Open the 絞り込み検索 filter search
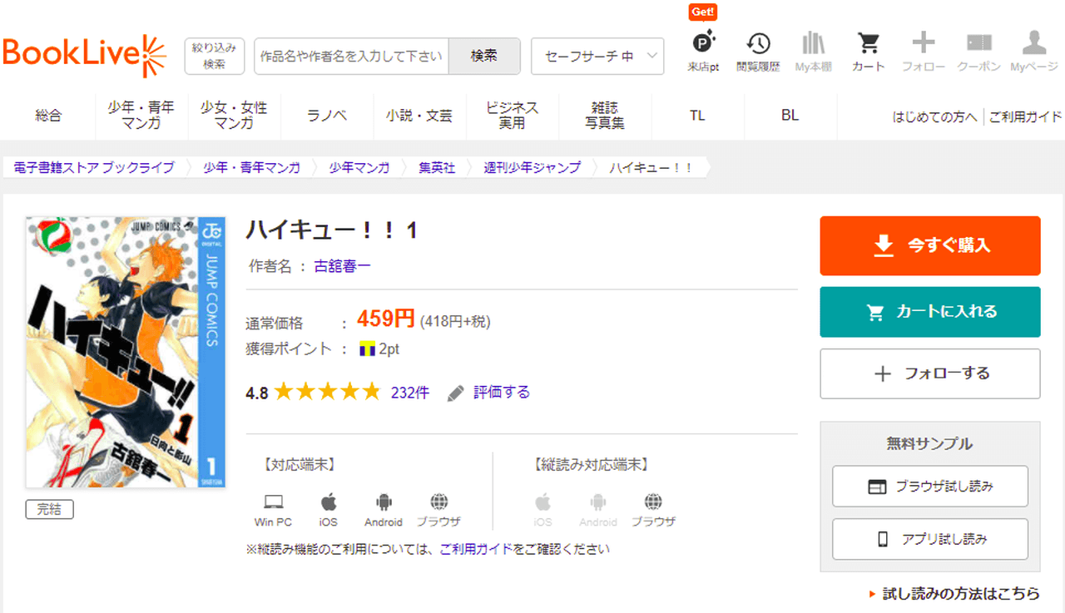 tap(214, 56)
